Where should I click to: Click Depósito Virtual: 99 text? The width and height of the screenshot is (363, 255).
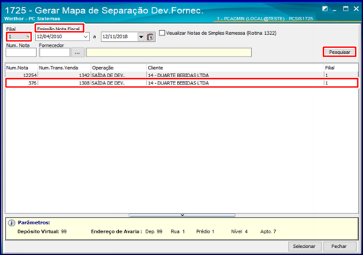[42, 231]
